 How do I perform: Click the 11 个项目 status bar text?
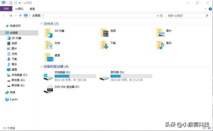pos(9,128)
